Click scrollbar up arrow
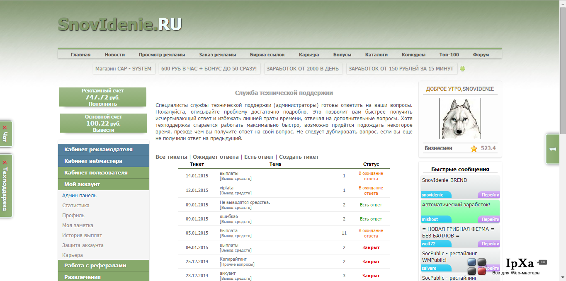566x281 pixels. (563, 3)
